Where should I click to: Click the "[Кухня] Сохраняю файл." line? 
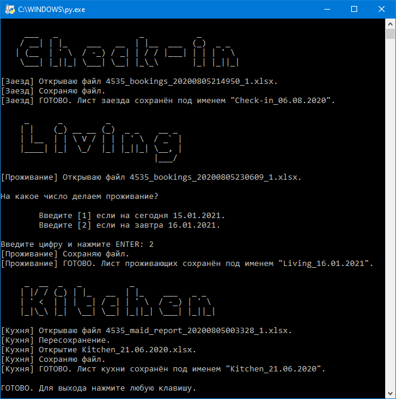point(53,359)
